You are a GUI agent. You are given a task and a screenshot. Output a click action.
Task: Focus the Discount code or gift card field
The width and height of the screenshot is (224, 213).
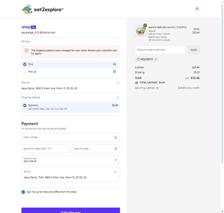point(160,50)
